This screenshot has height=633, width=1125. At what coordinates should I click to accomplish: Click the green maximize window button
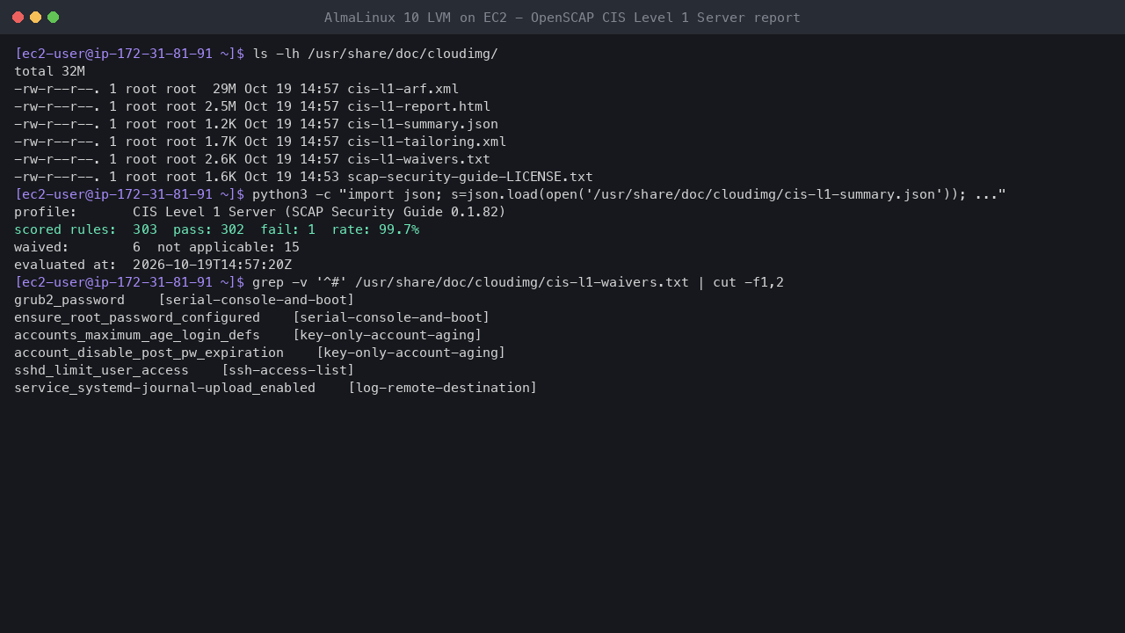tap(53, 18)
